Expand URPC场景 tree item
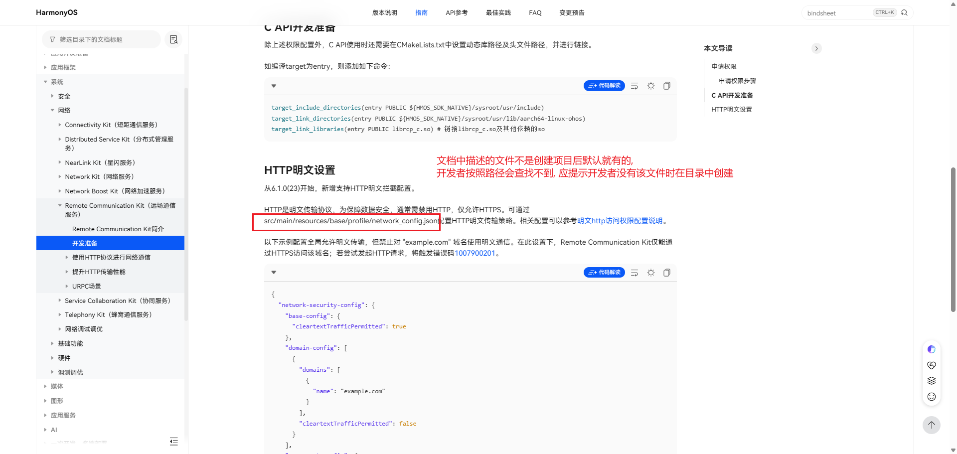Viewport: 957px width, 454px height. coord(67,286)
